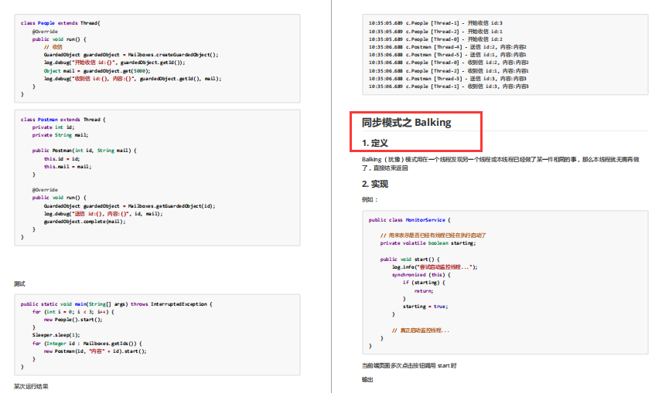Select the line "Object mail = guardedObject.get(5000);"

tap(97, 71)
